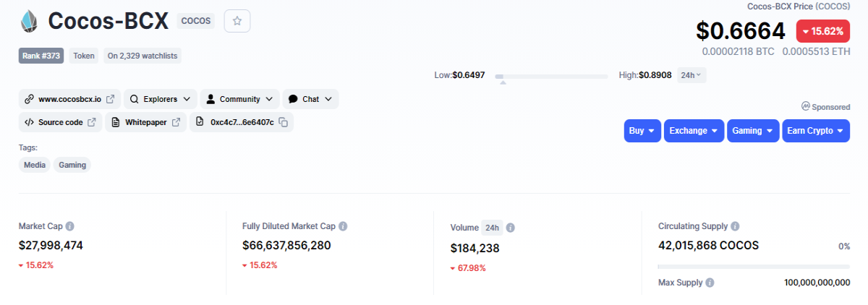Viewport: 868px width, 305px height.
Task: Click the Cocos-BCX logo icon
Action: (x=29, y=21)
